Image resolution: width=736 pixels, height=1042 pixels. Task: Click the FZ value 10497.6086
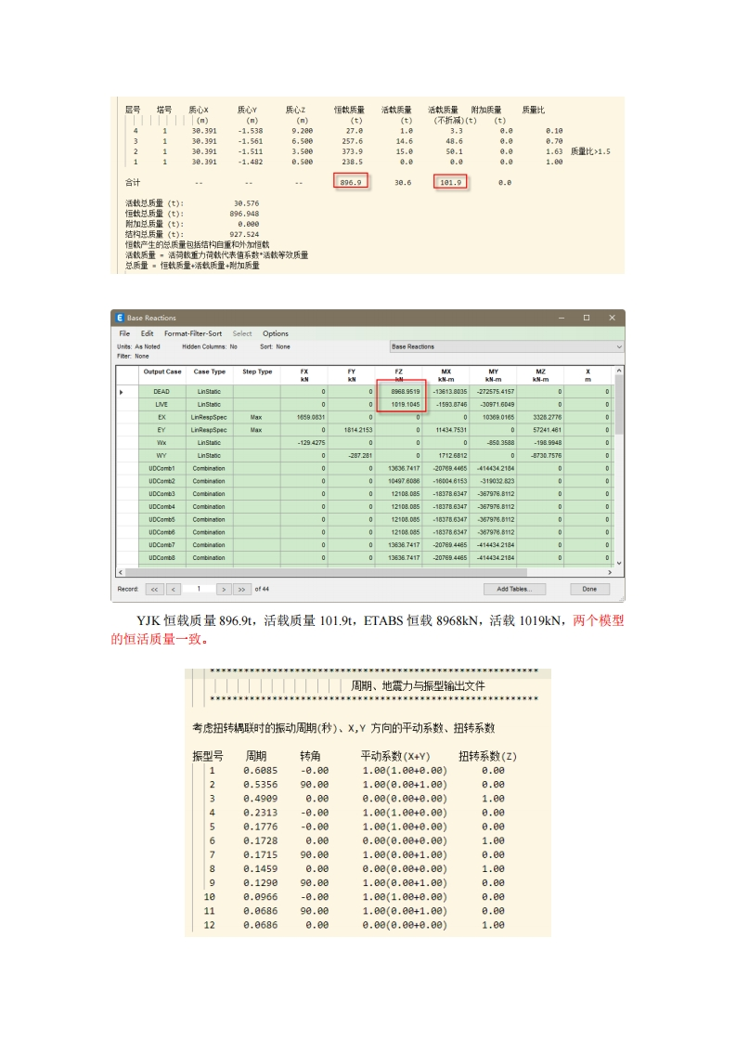tap(404, 481)
